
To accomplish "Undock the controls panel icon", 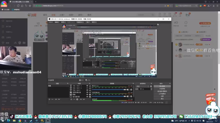I will pyautogui.click(x=170, y=84).
